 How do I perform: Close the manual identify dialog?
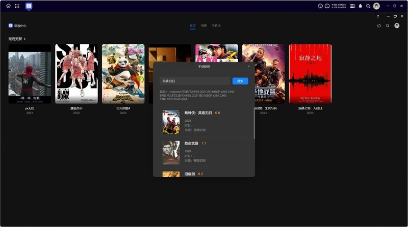(248, 66)
